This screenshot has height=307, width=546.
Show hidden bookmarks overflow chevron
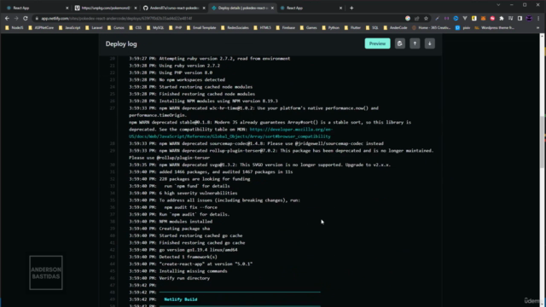pos(538,27)
